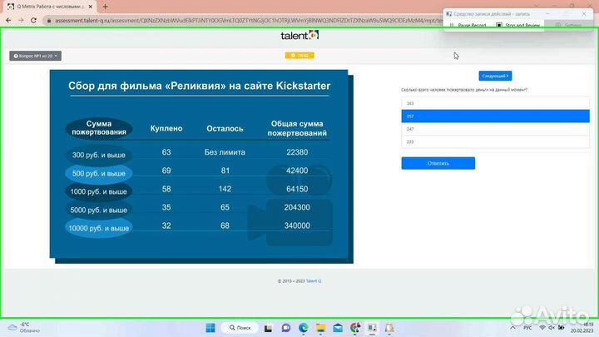Screen dimensions: 599x337
Task: Follow the Talent Q footer link
Action: (x=313, y=281)
